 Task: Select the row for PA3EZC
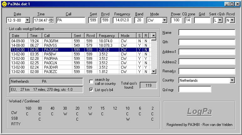point(80,72)
